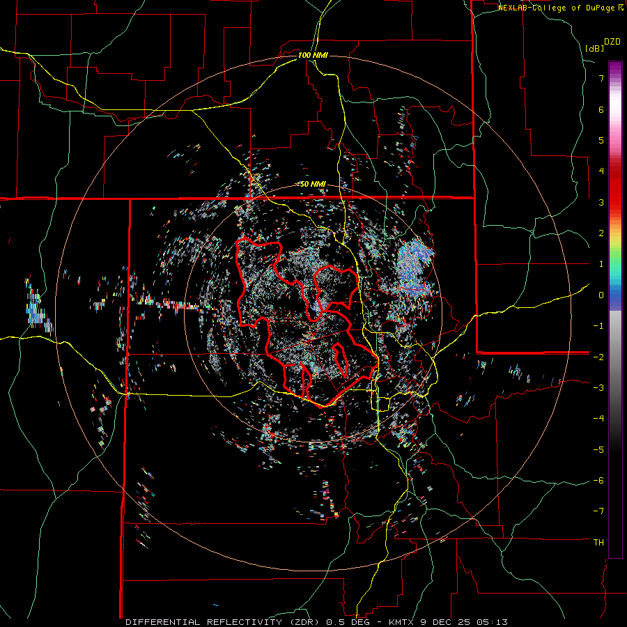This screenshot has height=627, width=627.
Task: Click the 7 value on the color scale
Action: [601, 78]
